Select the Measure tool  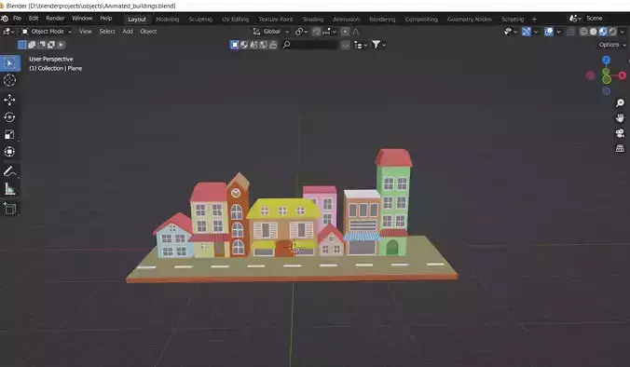click(9, 189)
